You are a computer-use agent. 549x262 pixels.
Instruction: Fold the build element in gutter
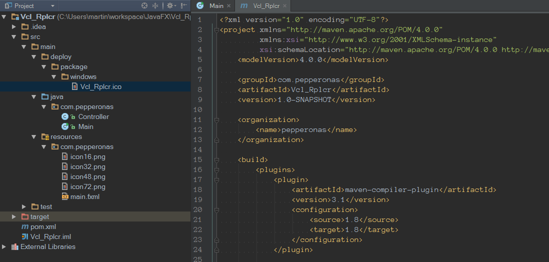(x=217, y=159)
